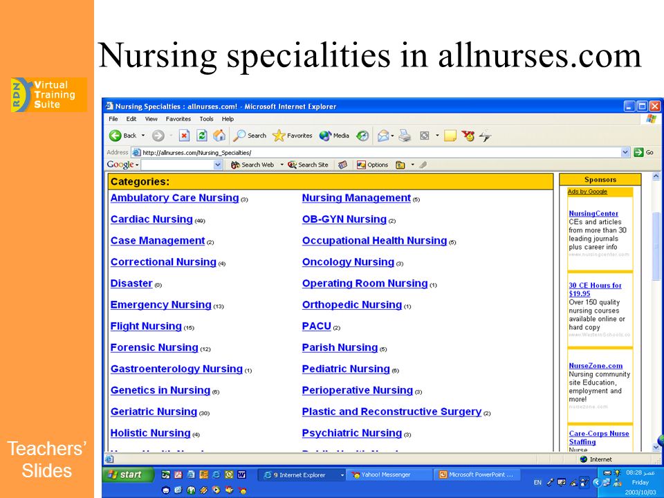This screenshot has height=498, width=664.
Task: Open the Google logo menu dropdown
Action: coord(137,165)
